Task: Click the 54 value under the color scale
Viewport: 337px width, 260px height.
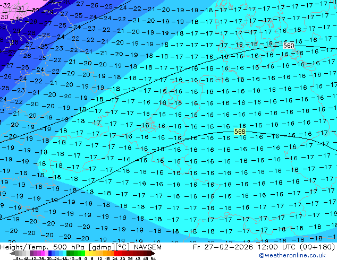Action: [x=153, y=258]
